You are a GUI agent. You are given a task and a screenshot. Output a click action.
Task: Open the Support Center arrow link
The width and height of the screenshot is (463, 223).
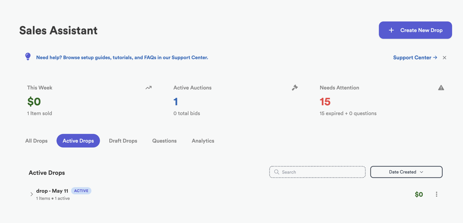[415, 58]
